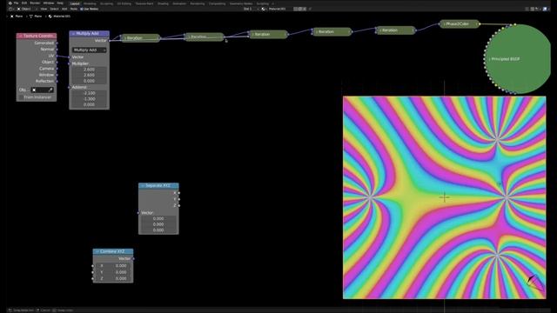
Task: Open the node editor View menu
Action: point(44,9)
